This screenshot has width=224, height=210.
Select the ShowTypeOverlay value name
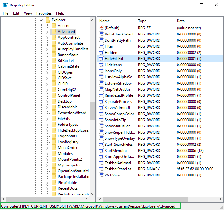[x=120, y=138]
